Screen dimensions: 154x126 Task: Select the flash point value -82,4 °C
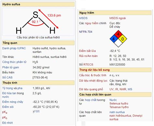click(x=115, y=51)
